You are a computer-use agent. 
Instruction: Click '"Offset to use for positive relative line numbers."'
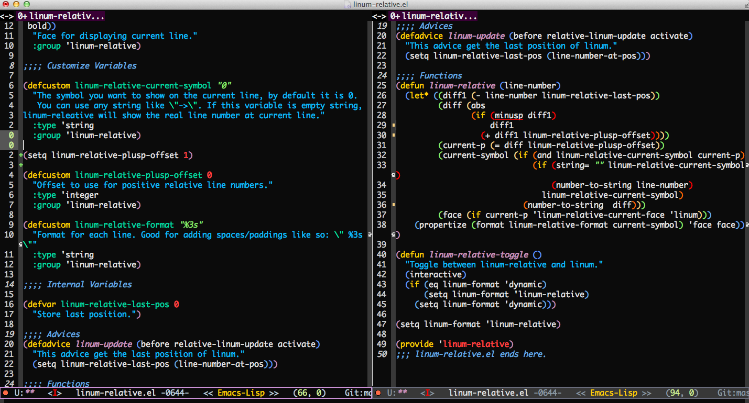(x=153, y=185)
